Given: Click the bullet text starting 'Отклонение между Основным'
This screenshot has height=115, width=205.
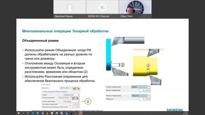Looking at the screenshot, I should click(x=56, y=67).
